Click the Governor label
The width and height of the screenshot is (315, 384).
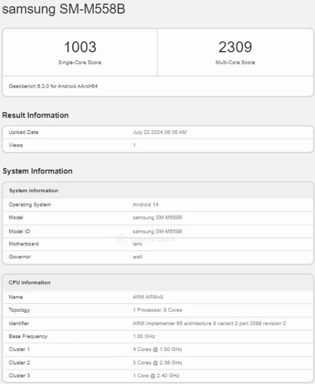coord(20,257)
